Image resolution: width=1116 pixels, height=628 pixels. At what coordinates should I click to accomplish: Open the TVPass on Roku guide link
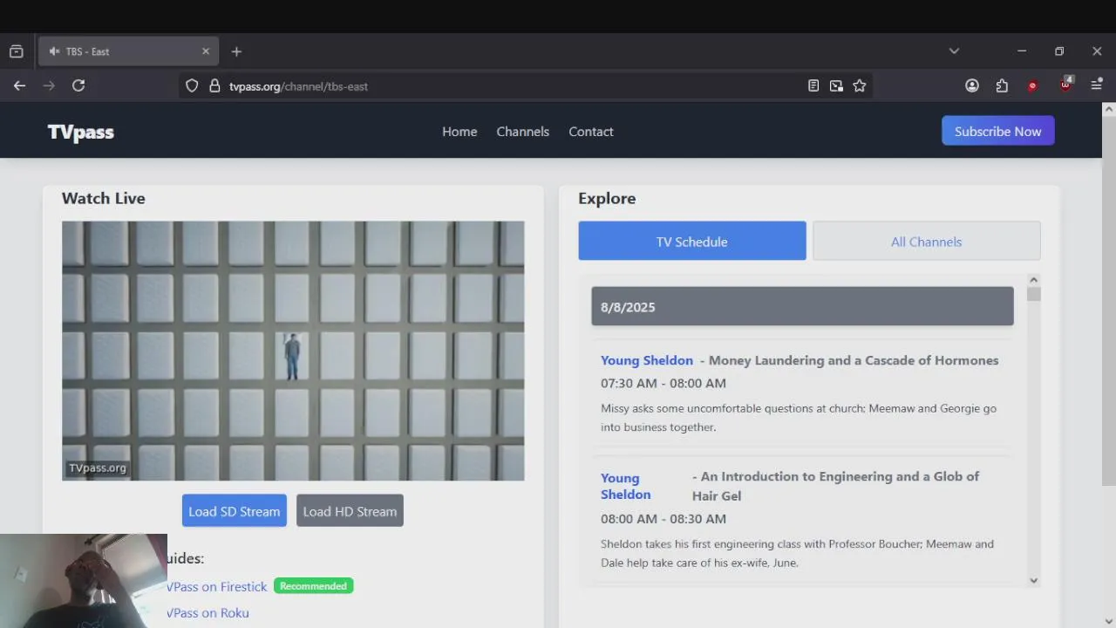point(208,613)
